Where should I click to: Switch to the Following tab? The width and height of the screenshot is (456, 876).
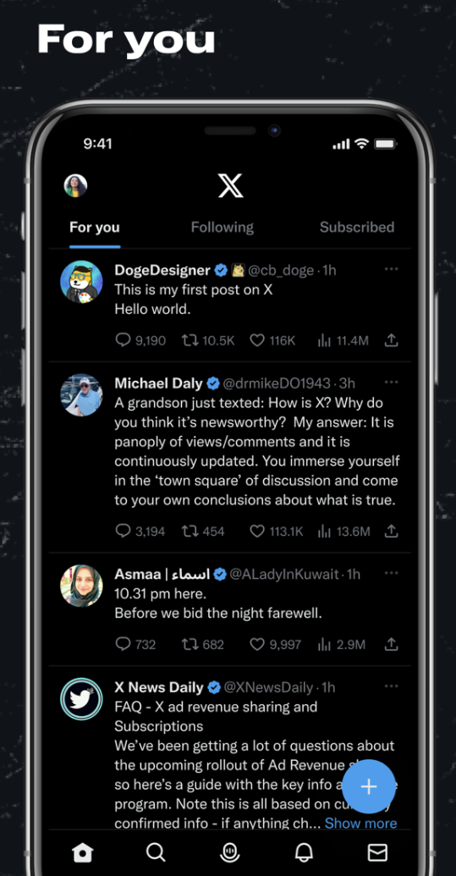pyautogui.click(x=223, y=228)
